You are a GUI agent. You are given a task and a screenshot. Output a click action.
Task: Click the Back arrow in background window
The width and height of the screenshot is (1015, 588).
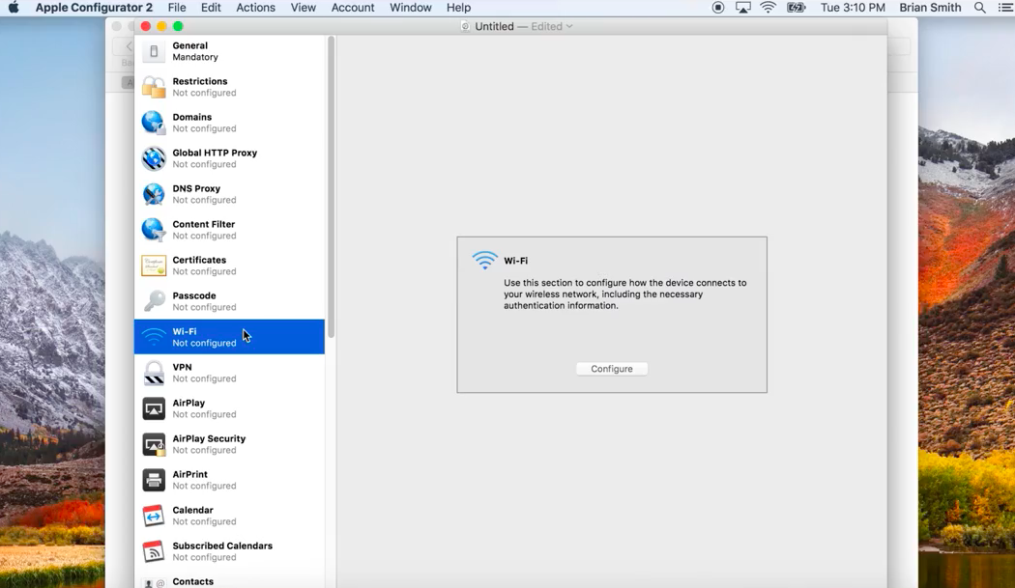pyautogui.click(x=129, y=46)
